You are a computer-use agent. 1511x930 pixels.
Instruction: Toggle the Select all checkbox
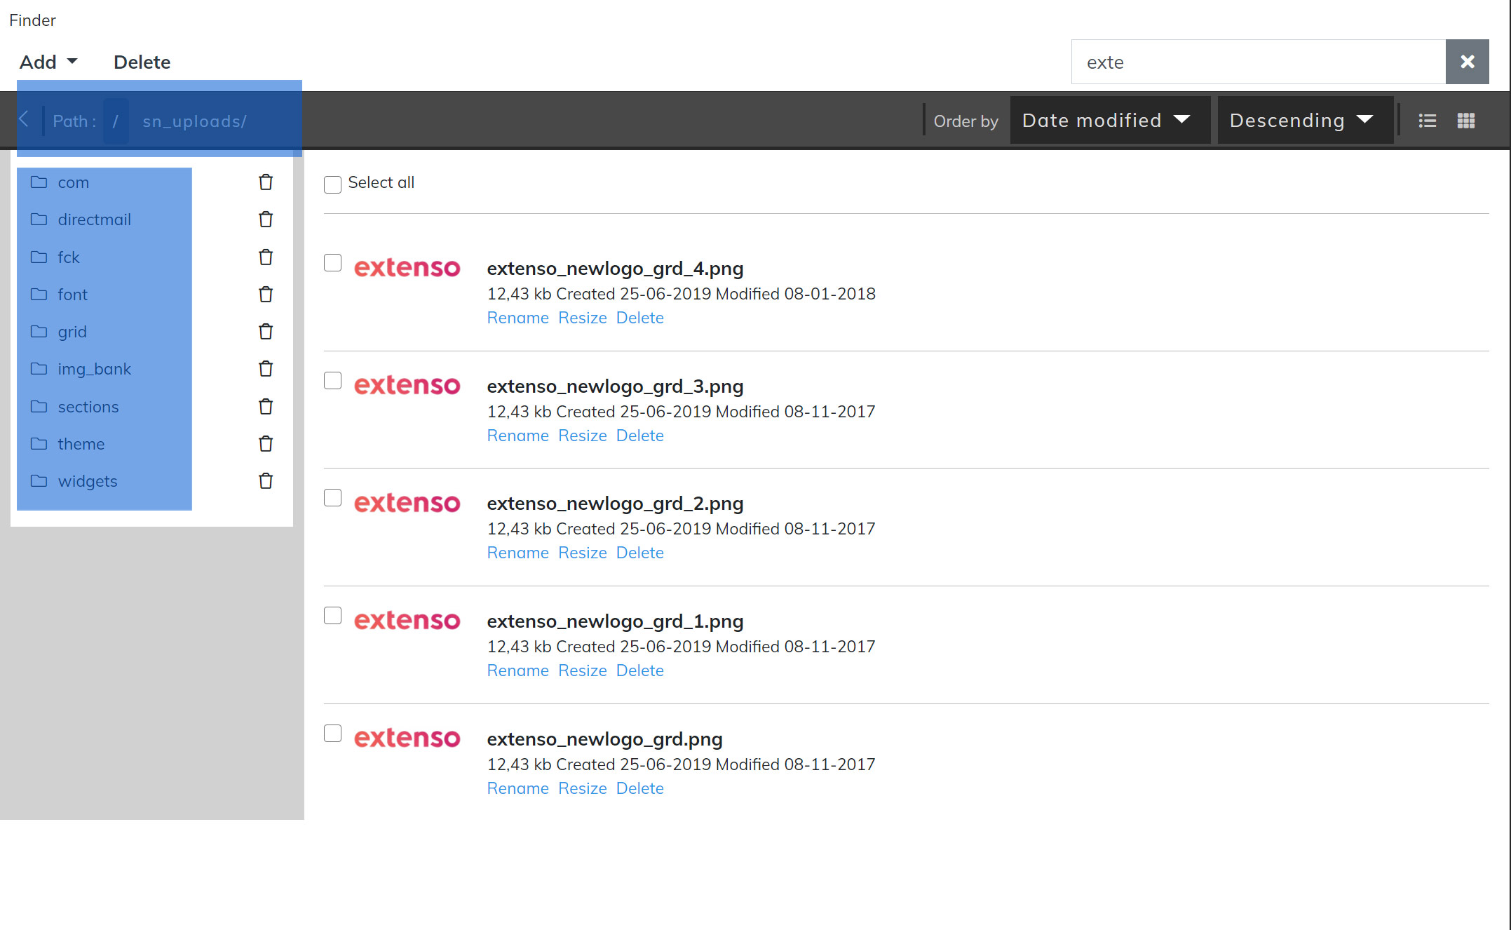[x=332, y=184]
